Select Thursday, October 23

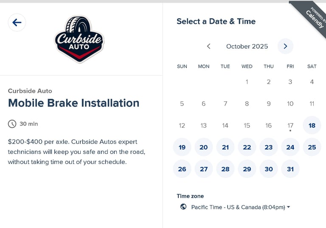pos(269,147)
